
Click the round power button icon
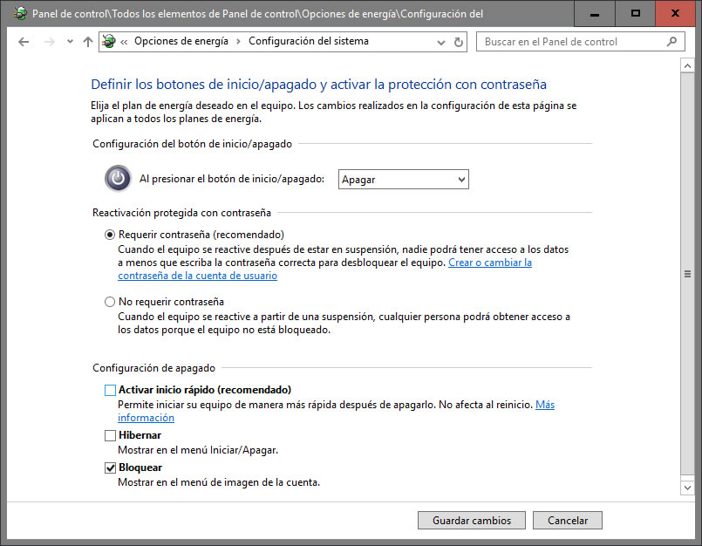pos(118,179)
